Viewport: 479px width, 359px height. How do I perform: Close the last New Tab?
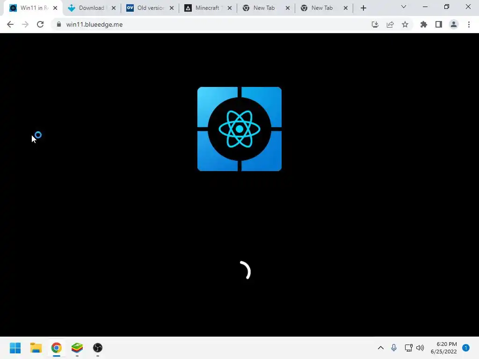coord(346,8)
